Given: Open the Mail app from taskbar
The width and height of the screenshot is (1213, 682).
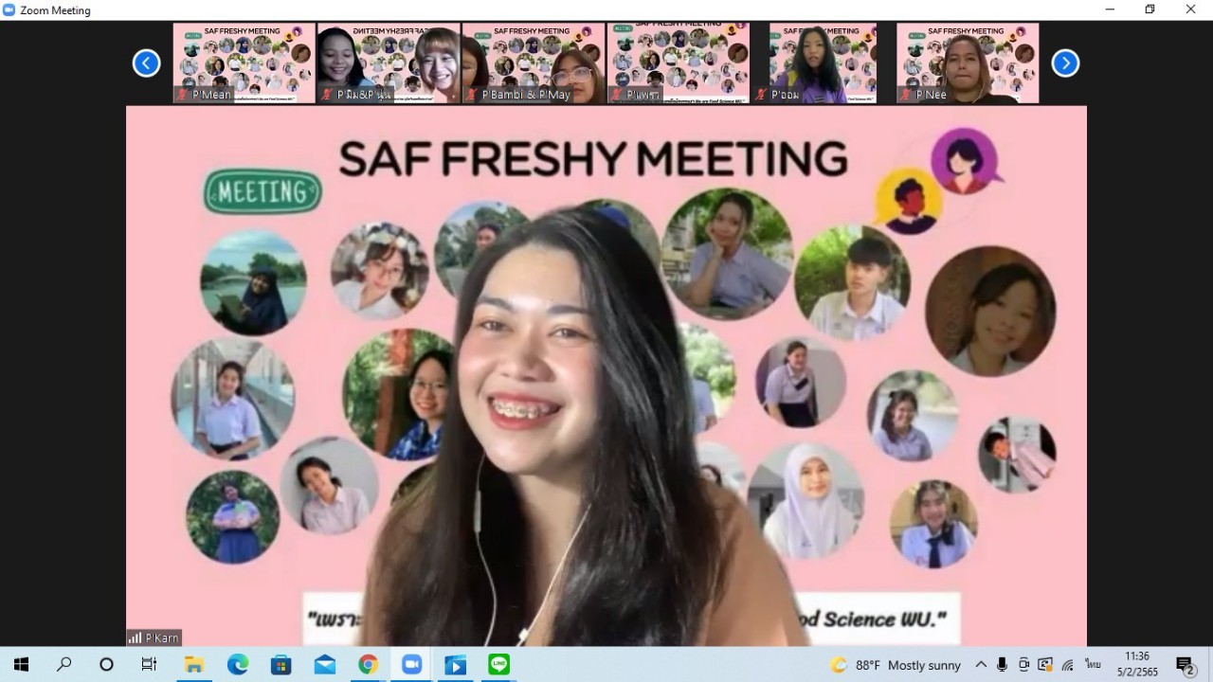Looking at the screenshot, I should pyautogui.click(x=324, y=665).
